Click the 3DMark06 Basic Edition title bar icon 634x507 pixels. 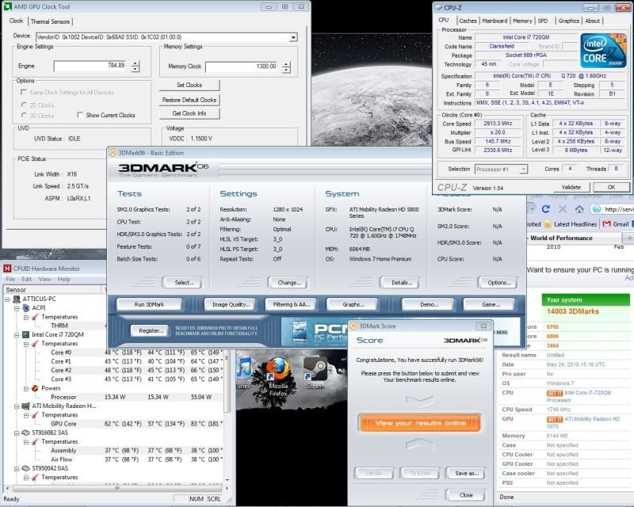click(x=113, y=153)
